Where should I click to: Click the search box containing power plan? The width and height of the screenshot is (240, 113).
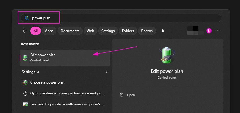point(121,18)
